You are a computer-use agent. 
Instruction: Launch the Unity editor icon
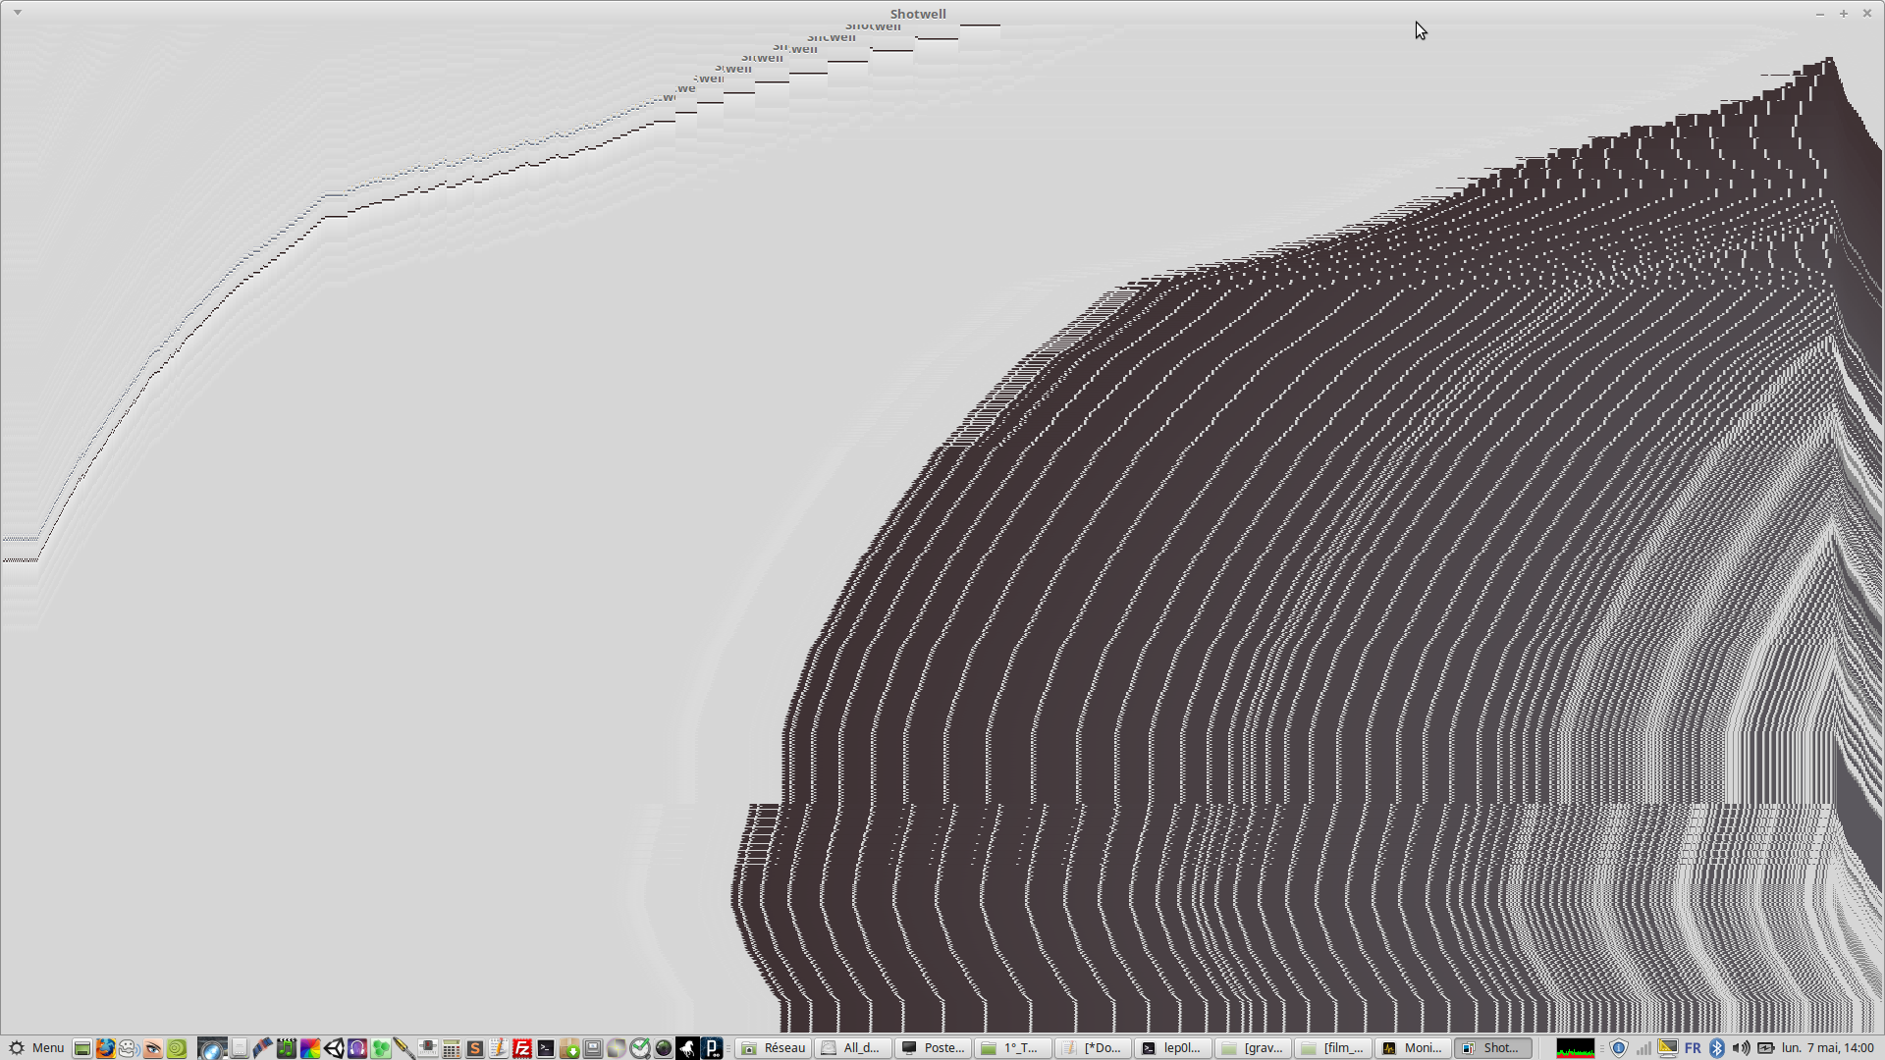tap(334, 1048)
